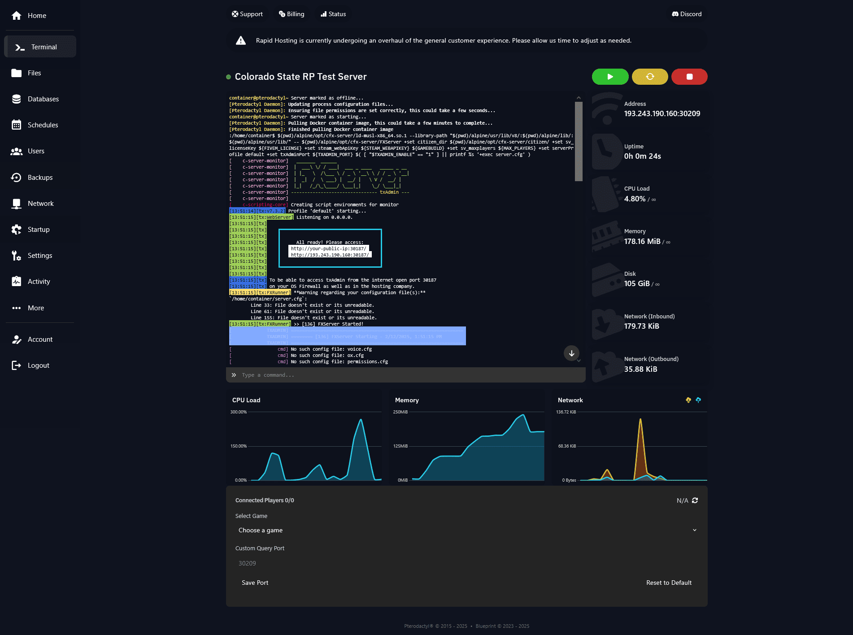Screen dimensions: 853x635
Task: Click the Custom Query Port field
Action: point(467,563)
